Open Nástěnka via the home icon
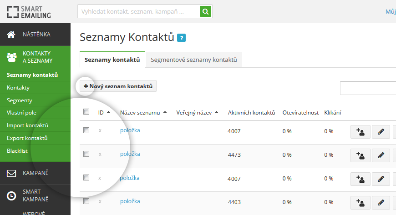 pos(11,35)
